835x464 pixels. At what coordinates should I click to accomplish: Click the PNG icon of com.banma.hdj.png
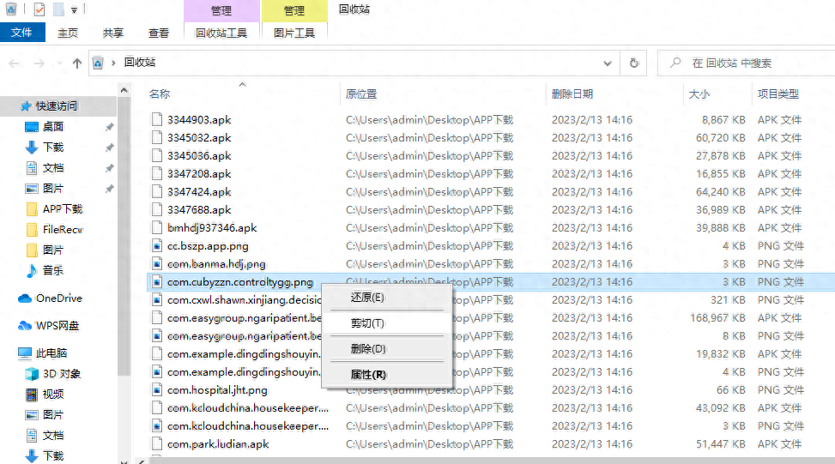click(x=156, y=264)
